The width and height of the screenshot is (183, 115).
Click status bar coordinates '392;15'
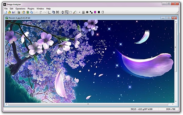133,109
